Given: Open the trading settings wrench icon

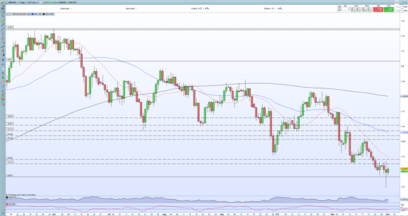Looking at the screenshot, I should (x=340, y=7).
